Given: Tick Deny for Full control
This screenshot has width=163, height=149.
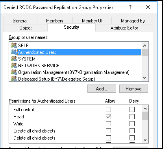Looking at the screenshot, I should point(132,109).
